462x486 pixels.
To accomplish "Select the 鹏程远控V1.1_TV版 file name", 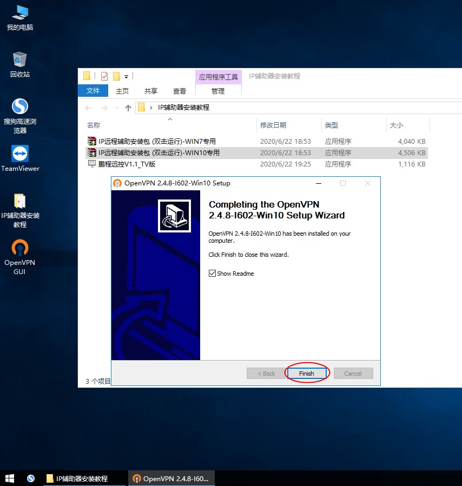I will (127, 164).
